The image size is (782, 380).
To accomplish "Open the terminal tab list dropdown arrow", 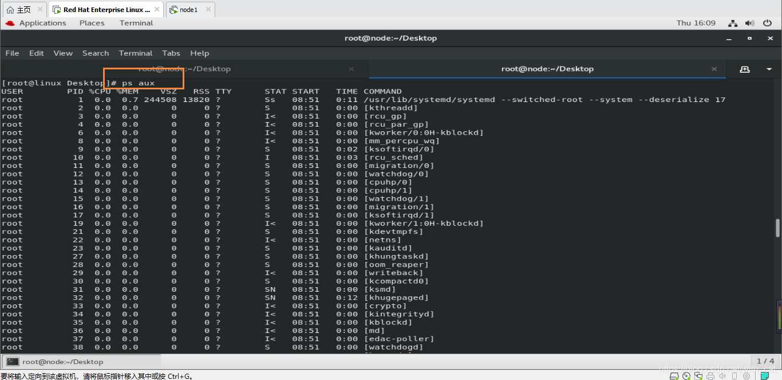I will pos(769,69).
